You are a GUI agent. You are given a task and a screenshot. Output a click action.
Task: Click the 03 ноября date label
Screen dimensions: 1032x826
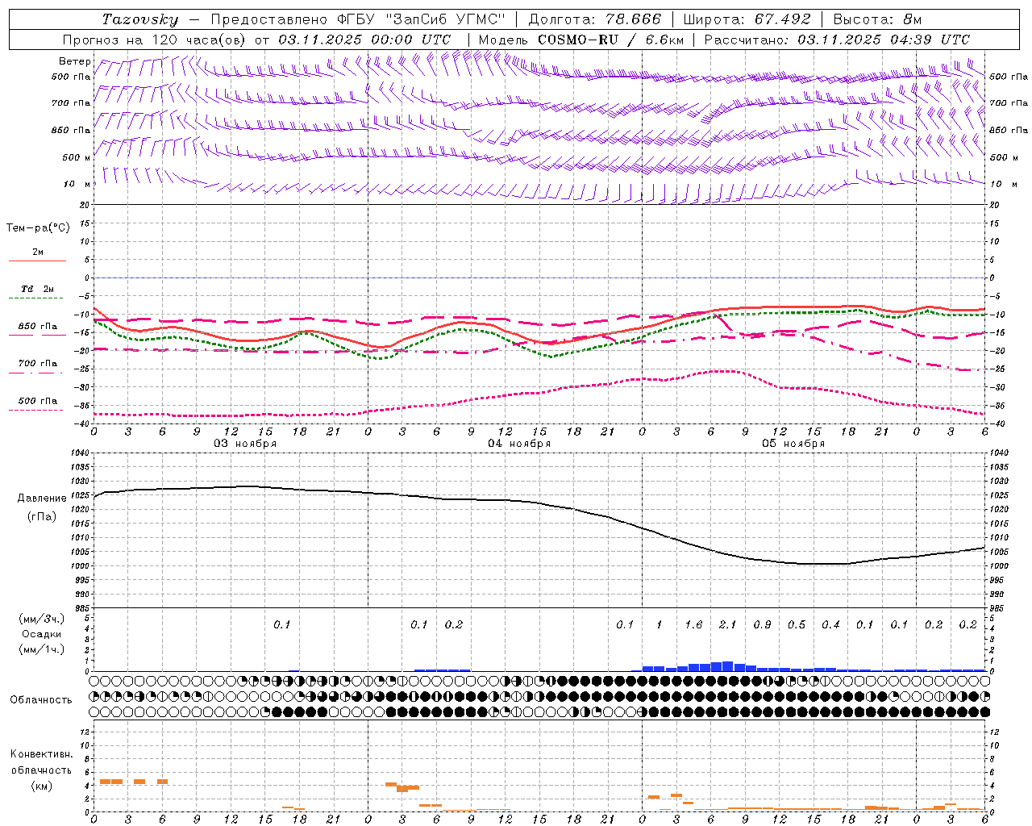(x=245, y=444)
